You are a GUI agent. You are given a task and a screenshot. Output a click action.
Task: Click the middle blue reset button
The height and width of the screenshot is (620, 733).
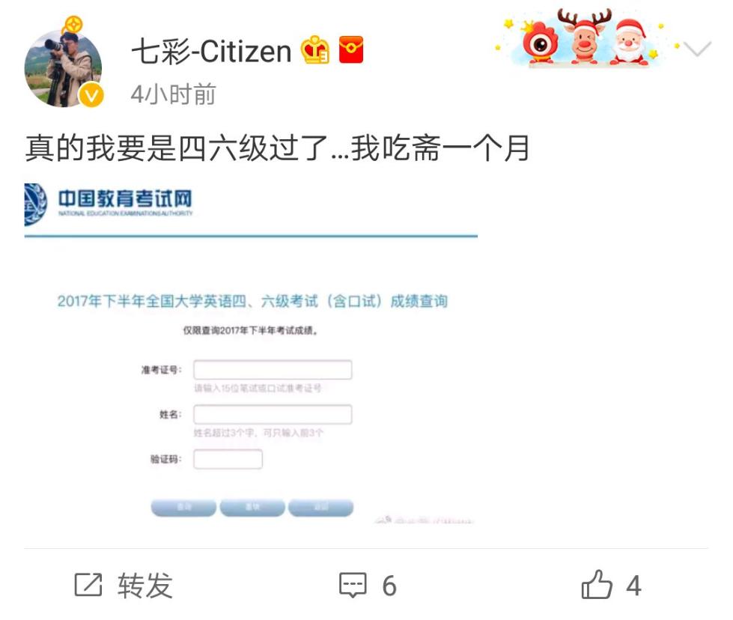click(x=252, y=508)
